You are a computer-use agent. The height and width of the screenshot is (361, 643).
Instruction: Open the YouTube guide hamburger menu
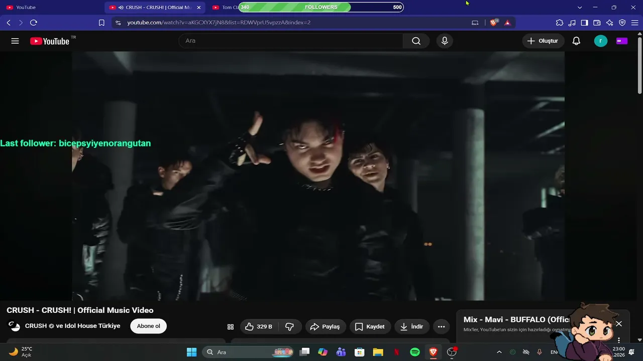point(15,41)
